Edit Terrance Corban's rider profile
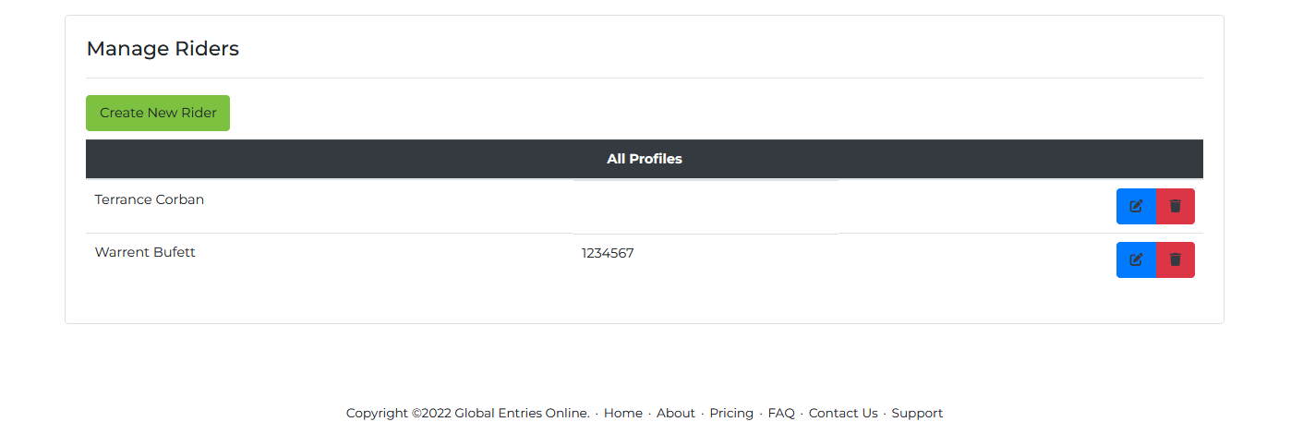 click(1136, 206)
